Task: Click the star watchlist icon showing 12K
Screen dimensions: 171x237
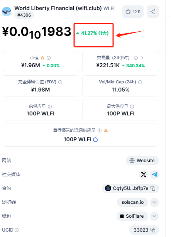Action: click(133, 12)
